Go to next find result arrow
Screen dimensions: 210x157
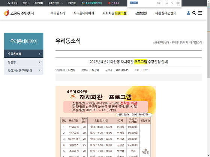point(172,3)
